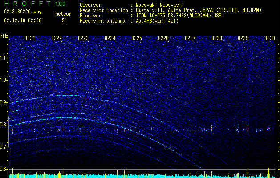
Task: Click the 0230 time marker
Action: (270, 38)
